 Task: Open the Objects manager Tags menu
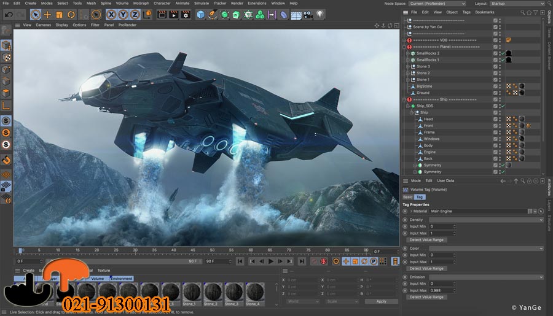pyautogui.click(x=466, y=12)
